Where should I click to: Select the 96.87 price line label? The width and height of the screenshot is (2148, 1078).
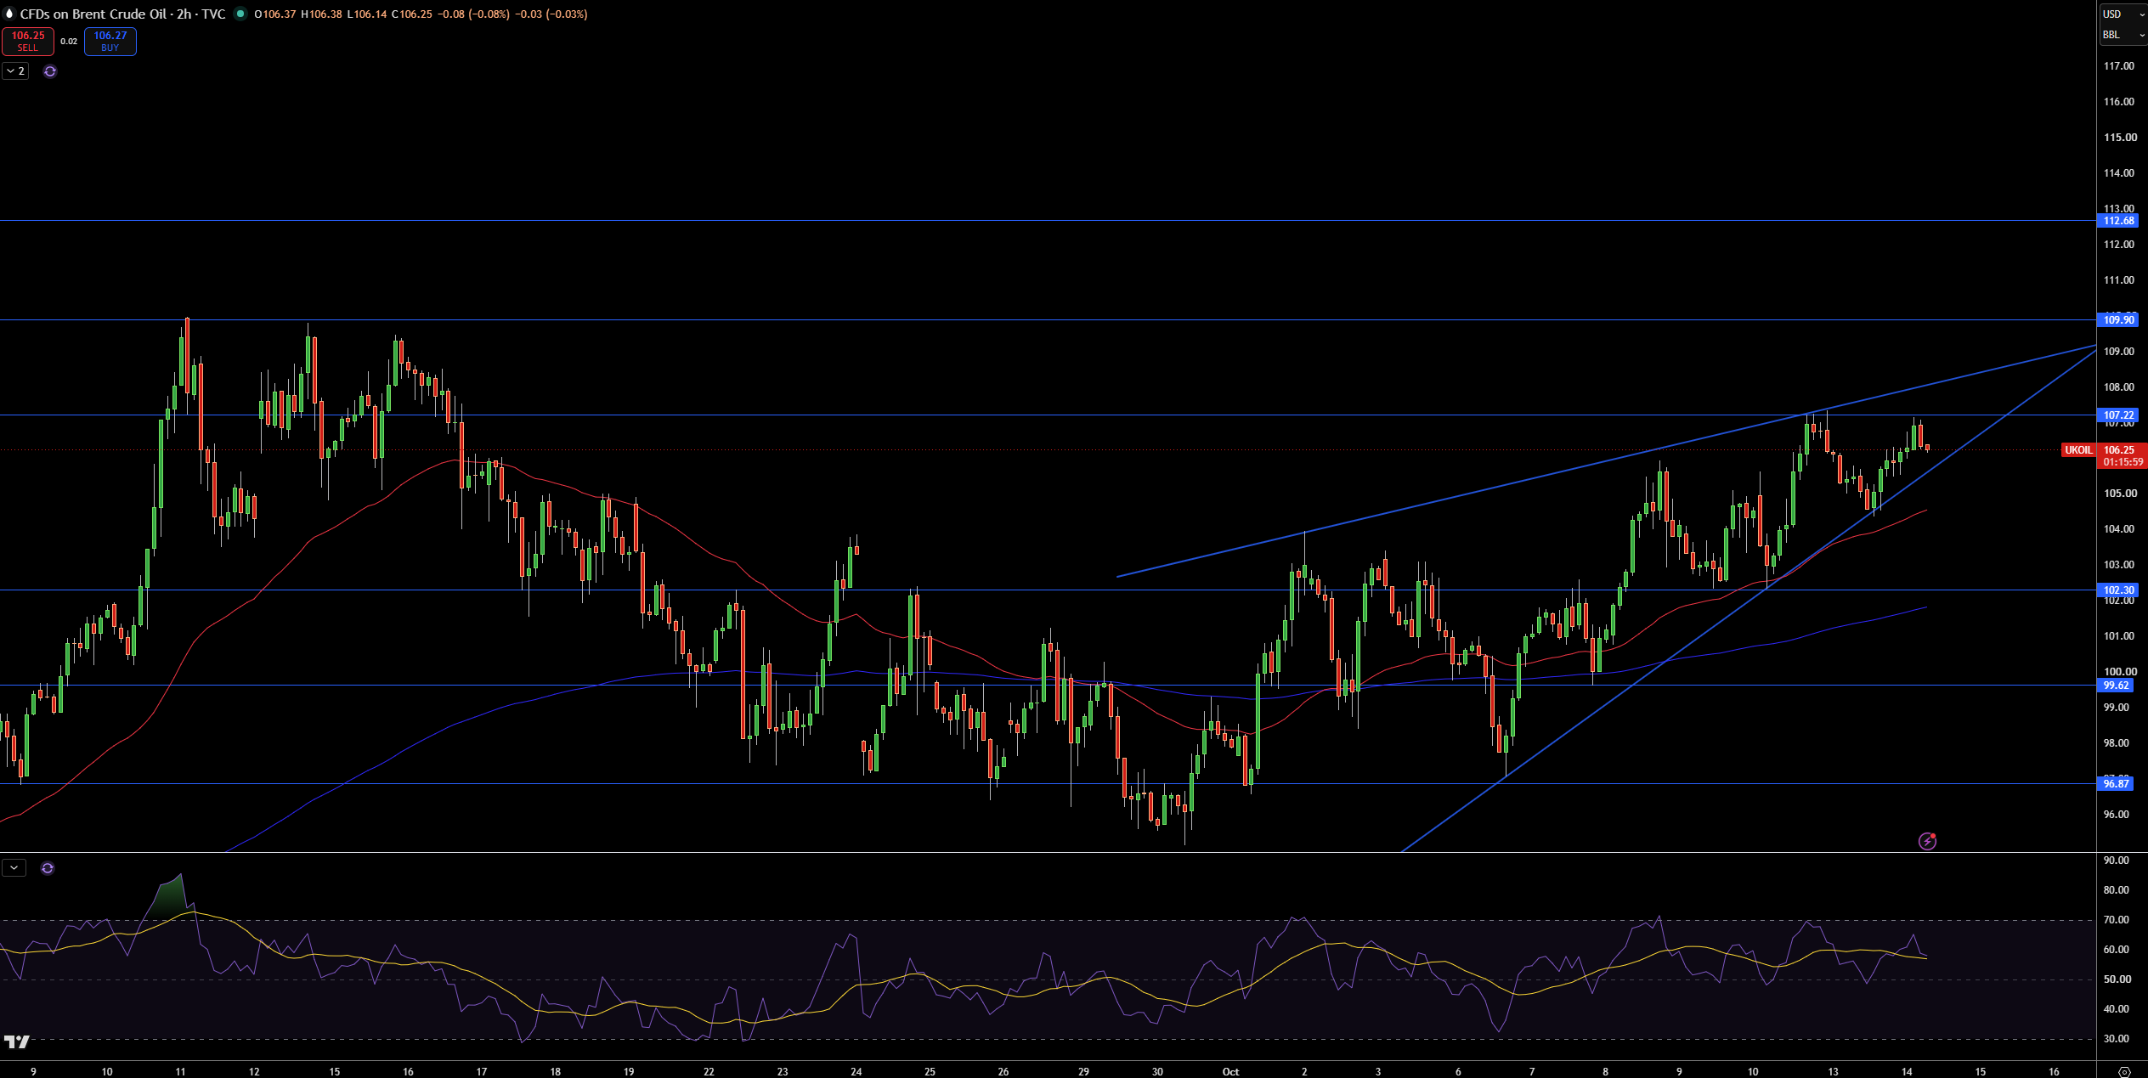[x=2116, y=784]
